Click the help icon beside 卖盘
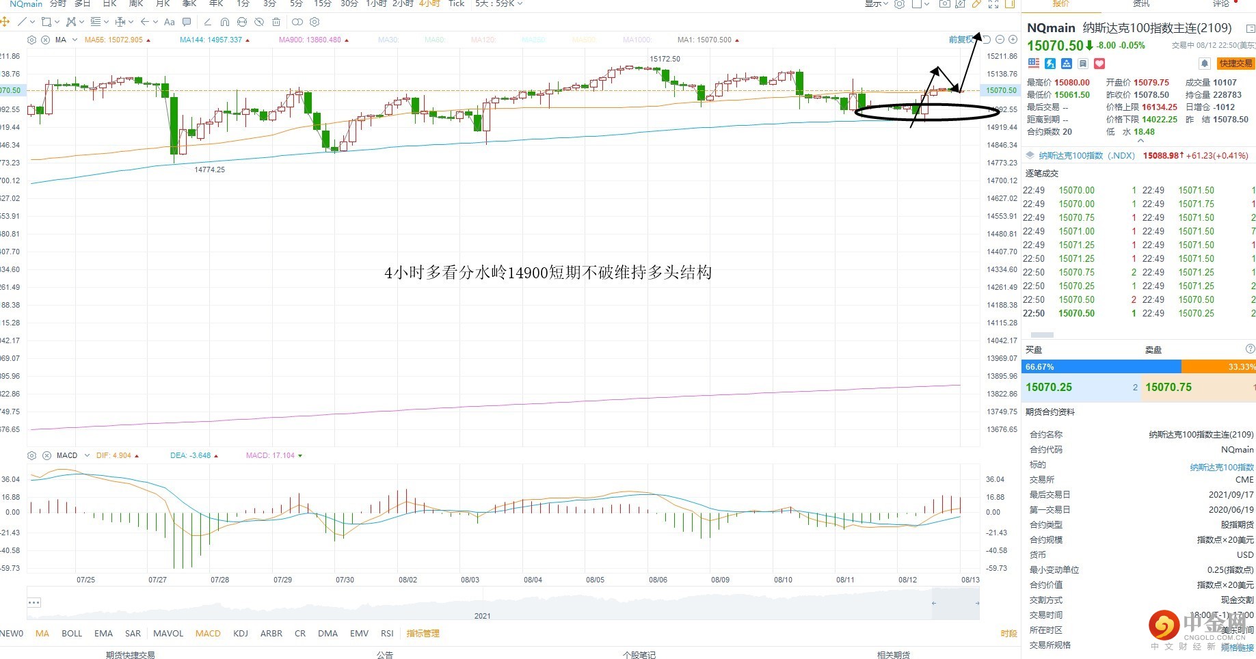 tap(1251, 349)
